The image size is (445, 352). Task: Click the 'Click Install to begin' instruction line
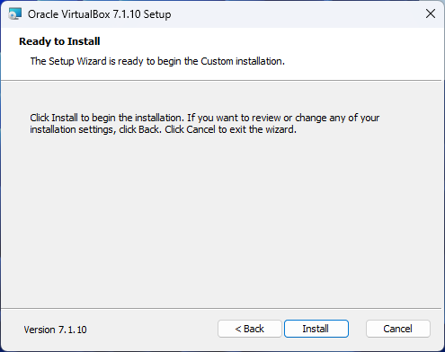pyautogui.click(x=205, y=118)
